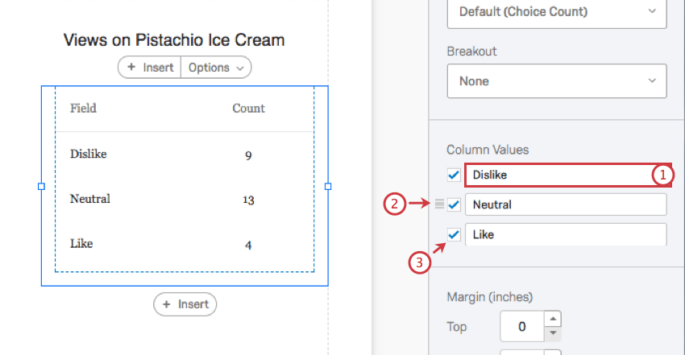Screen dimensions: 685x355
Task: Select the Field column header
Action: 83,108
